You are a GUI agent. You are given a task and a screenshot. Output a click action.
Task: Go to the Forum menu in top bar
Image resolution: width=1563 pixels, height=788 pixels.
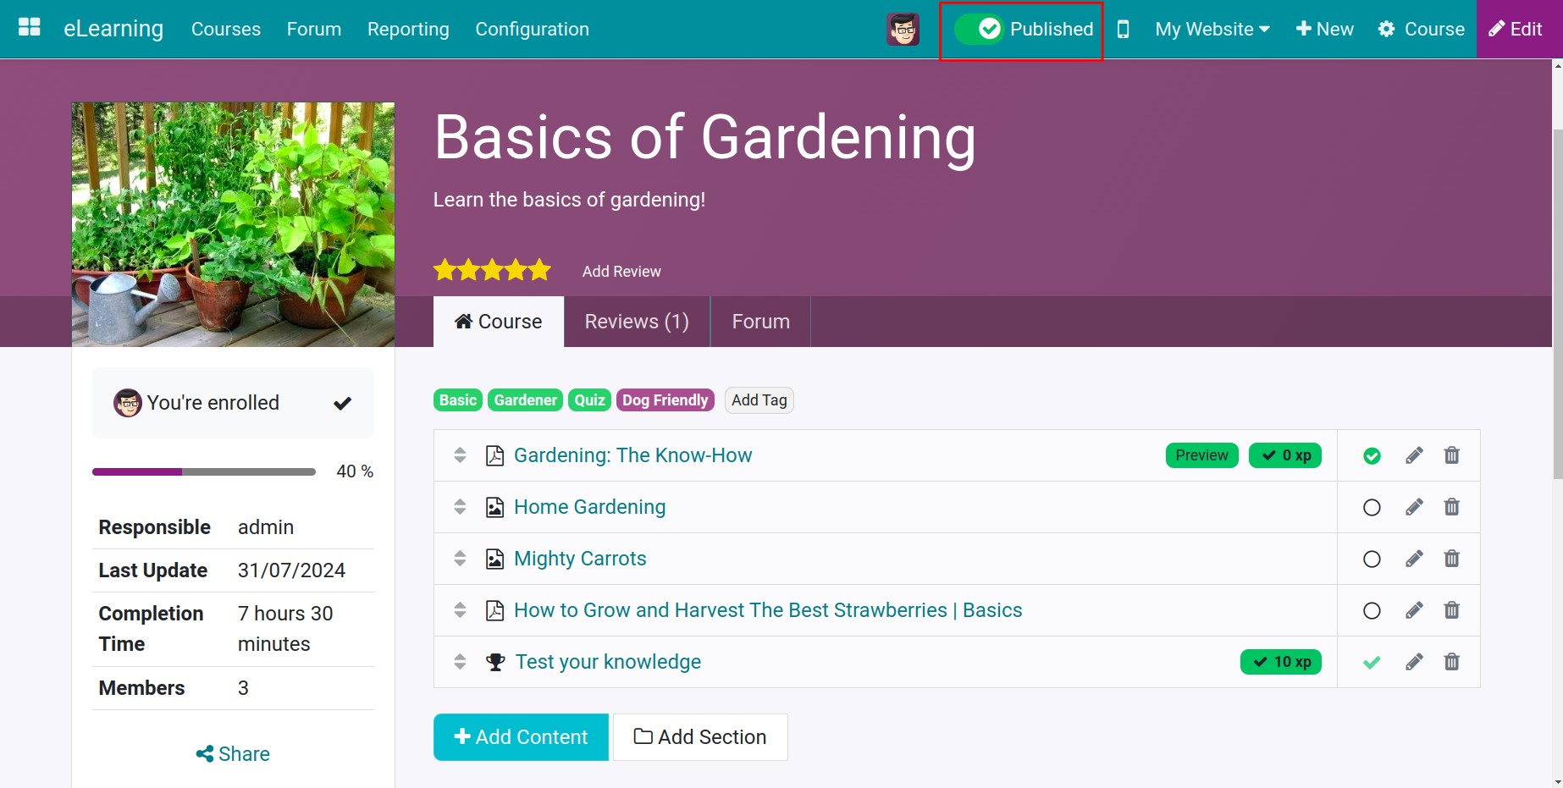tap(314, 29)
